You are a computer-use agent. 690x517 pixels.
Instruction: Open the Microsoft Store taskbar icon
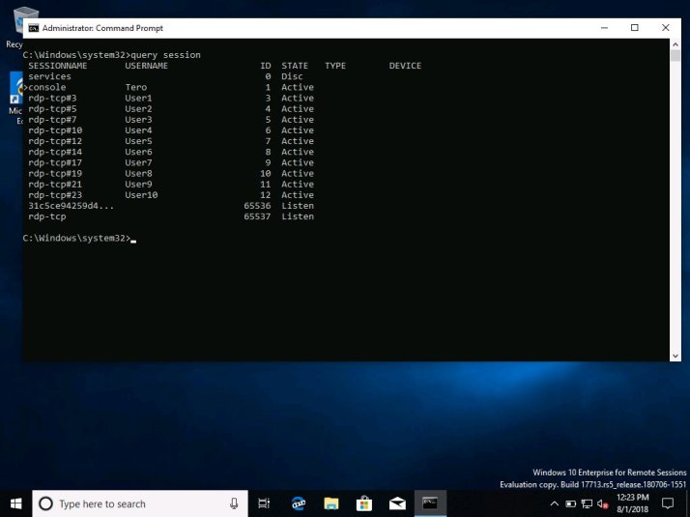(364, 503)
